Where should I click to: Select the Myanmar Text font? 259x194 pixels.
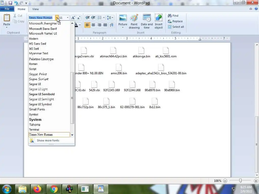tap(49, 54)
